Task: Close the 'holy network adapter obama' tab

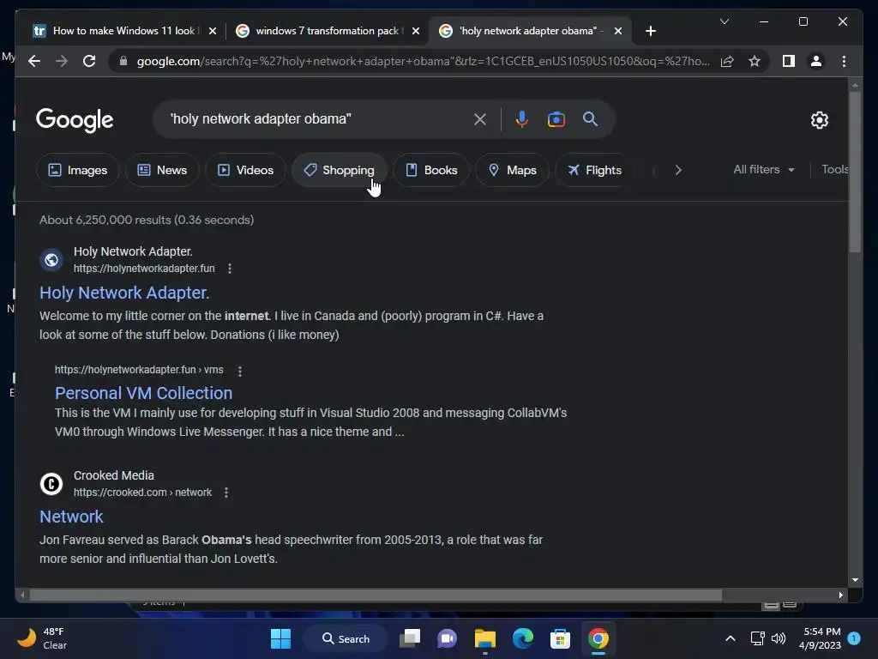Action: [x=618, y=31]
